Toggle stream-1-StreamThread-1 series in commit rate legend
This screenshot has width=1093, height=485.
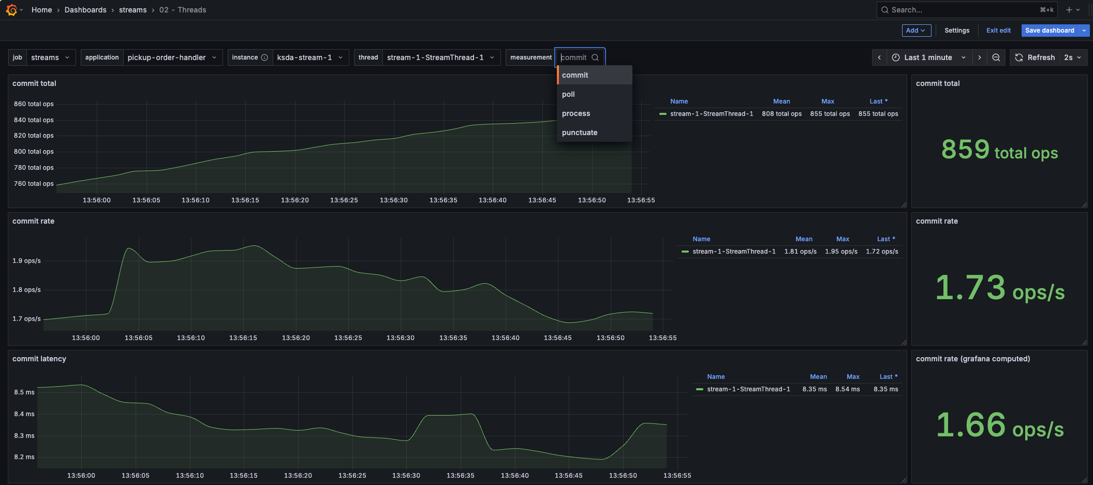pos(734,252)
